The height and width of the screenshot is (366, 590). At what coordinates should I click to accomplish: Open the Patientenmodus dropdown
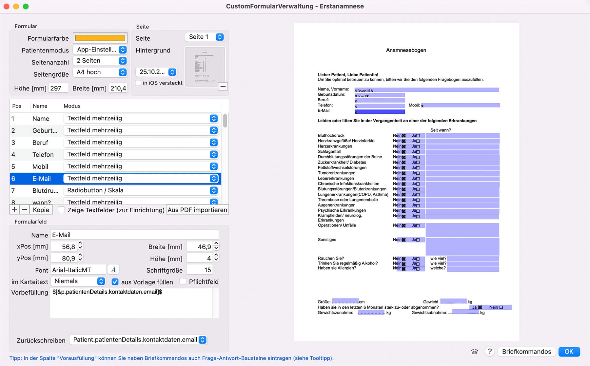point(100,50)
